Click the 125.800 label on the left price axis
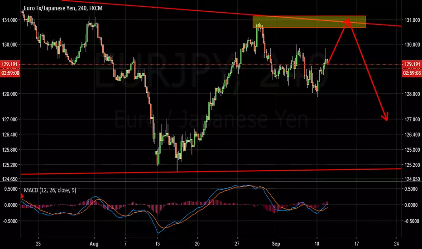422x249 pixels. (10, 150)
